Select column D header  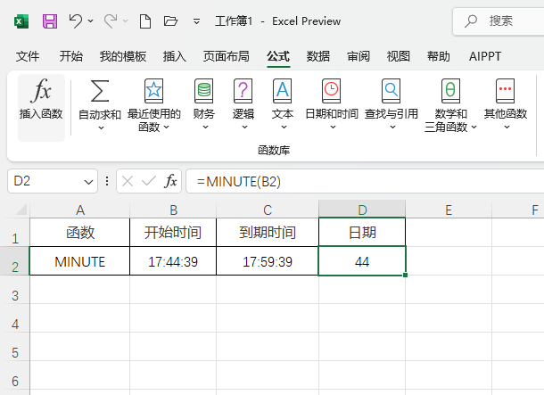[362, 210]
